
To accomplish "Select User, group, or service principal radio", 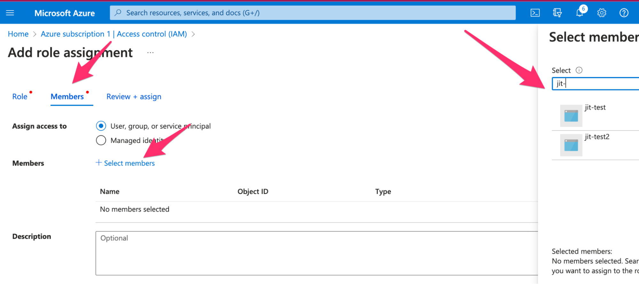I will coord(101,126).
